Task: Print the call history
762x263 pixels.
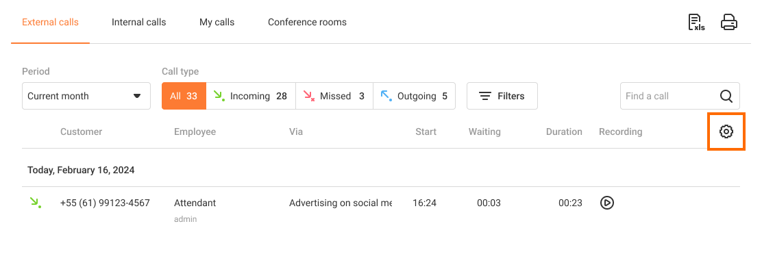Action: tap(729, 23)
